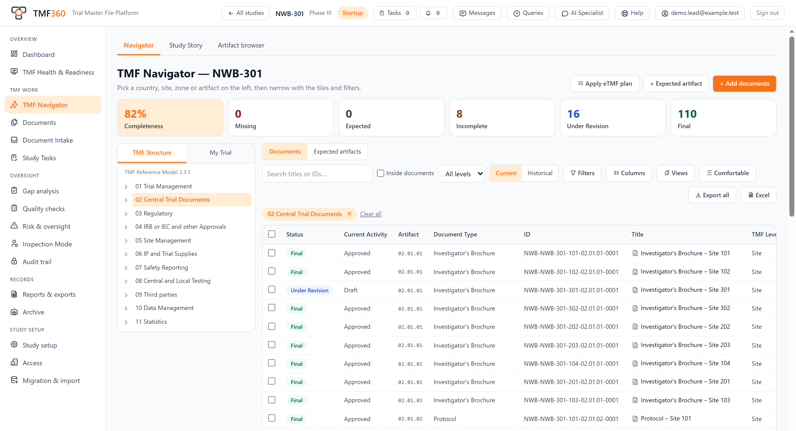
Task: Open Risk & oversight warning icon
Action: [14, 226]
